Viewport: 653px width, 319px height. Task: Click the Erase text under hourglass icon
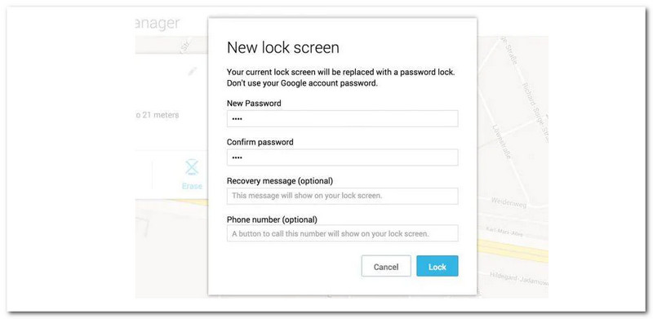(192, 186)
